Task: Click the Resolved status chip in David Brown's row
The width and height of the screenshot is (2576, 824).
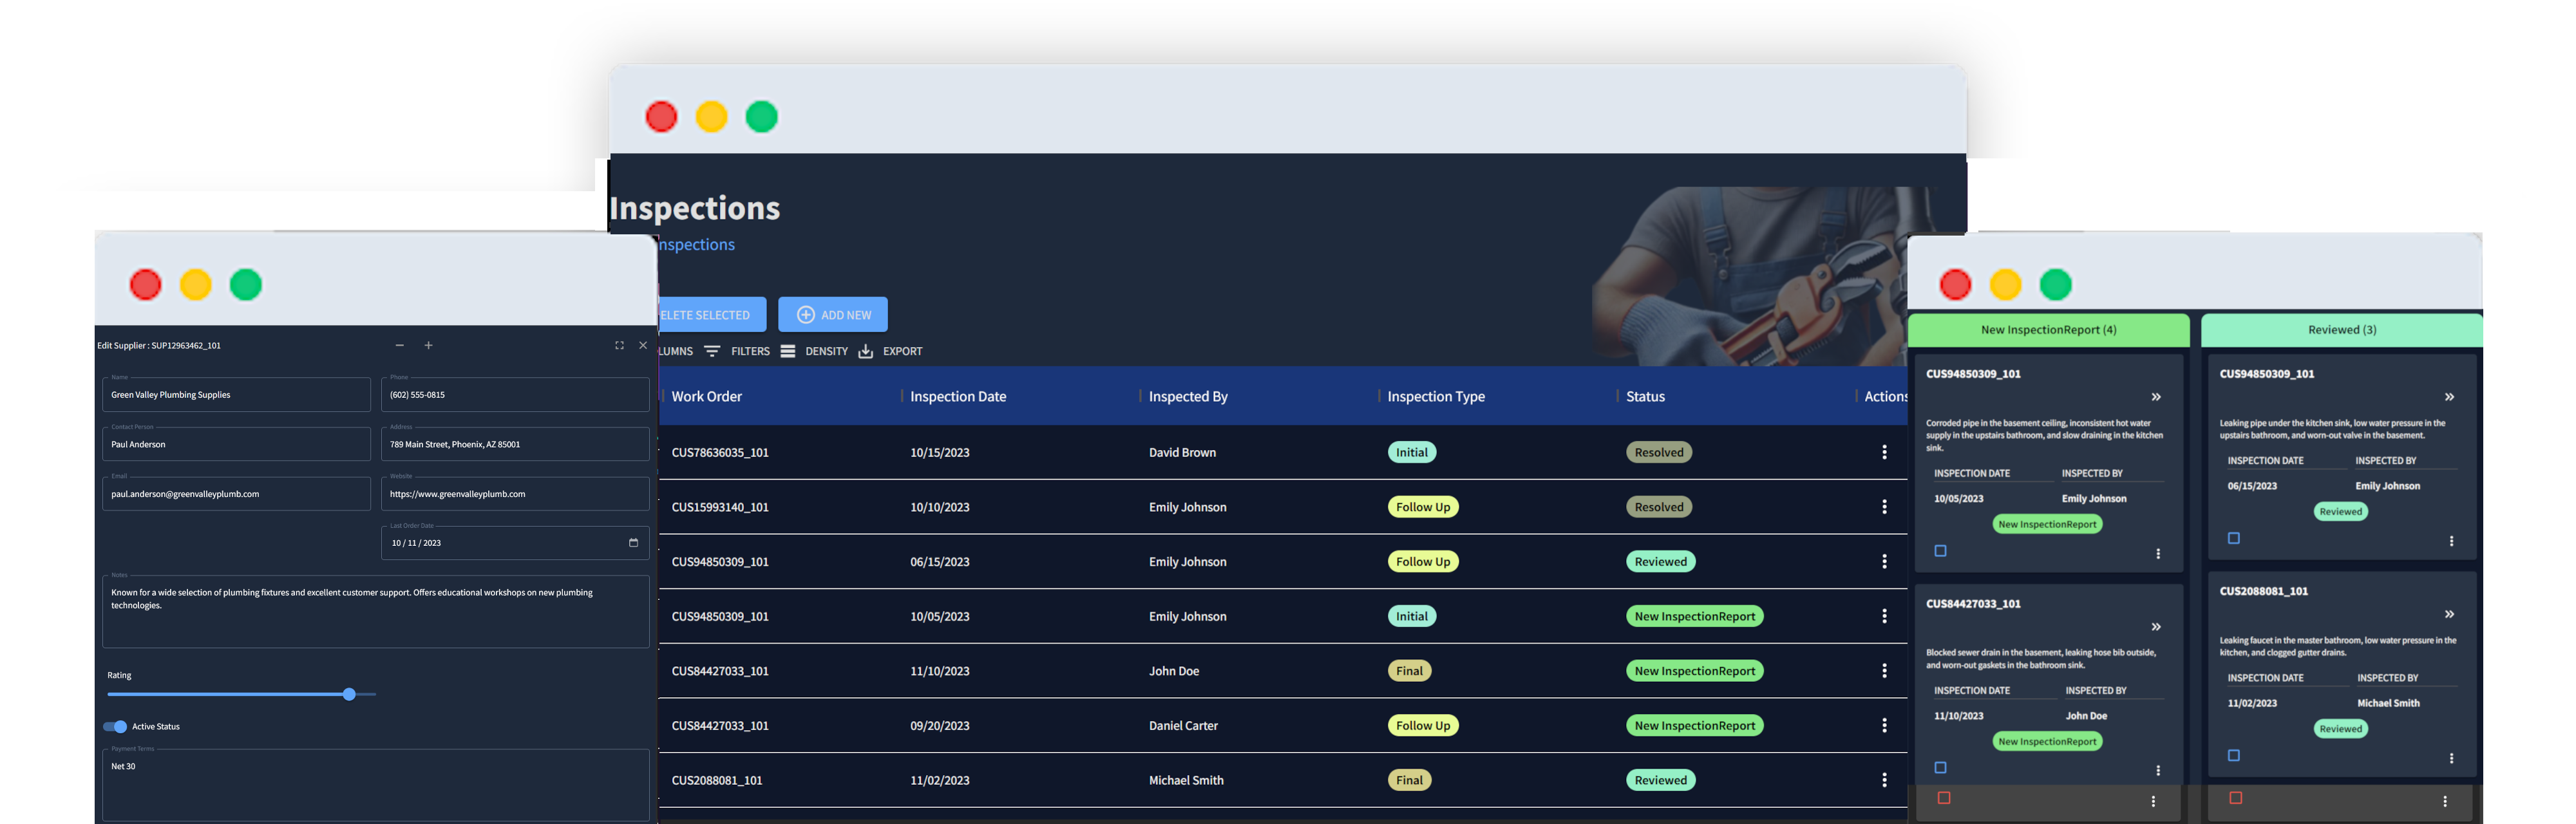Action: click(1659, 452)
